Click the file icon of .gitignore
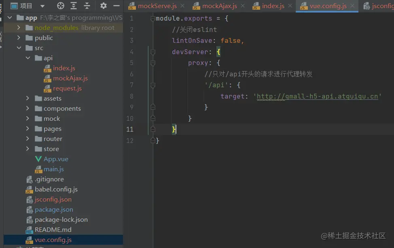The height and width of the screenshot is (248, 394). [x=30, y=179]
